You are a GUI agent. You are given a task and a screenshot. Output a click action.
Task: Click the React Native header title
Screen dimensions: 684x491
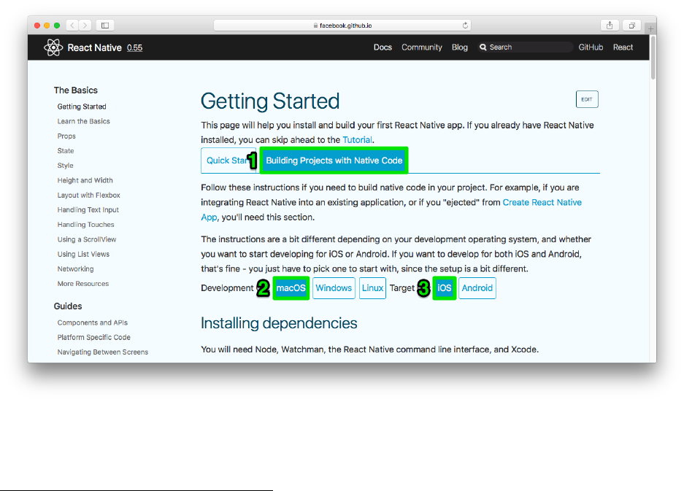click(94, 47)
